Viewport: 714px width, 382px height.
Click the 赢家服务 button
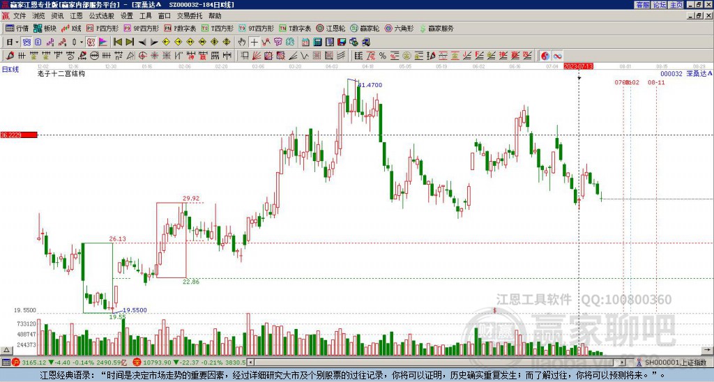coord(436,28)
